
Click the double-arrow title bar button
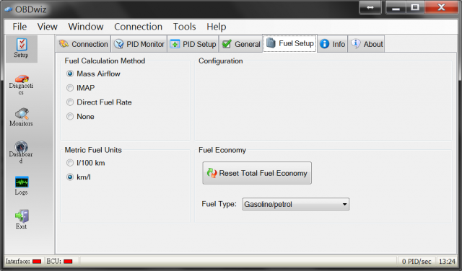click(x=370, y=7)
